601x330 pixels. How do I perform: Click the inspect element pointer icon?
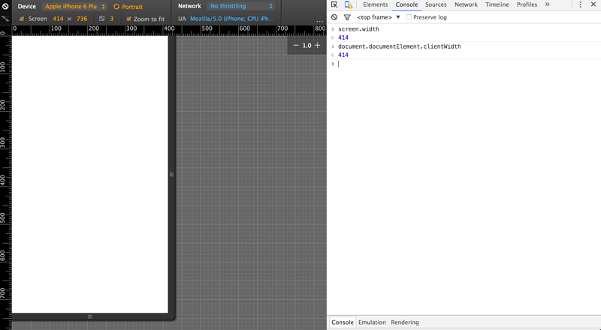[334, 4]
